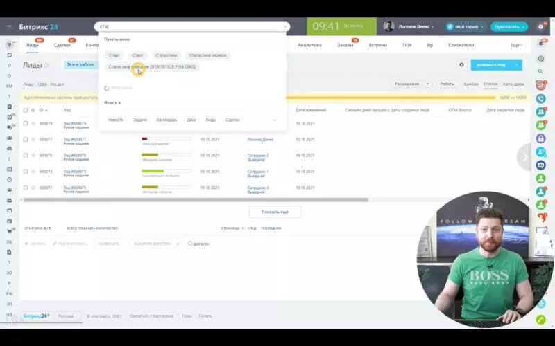Open the ЗП item in left sidebar
This screenshot has width=555, height=346.
10,304
